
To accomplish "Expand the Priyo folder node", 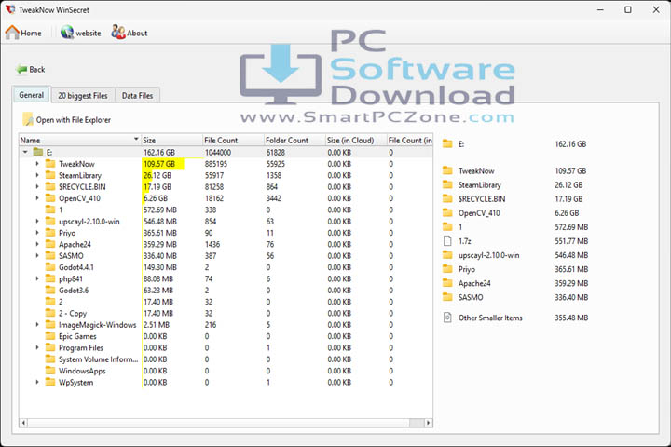I will coord(36,233).
